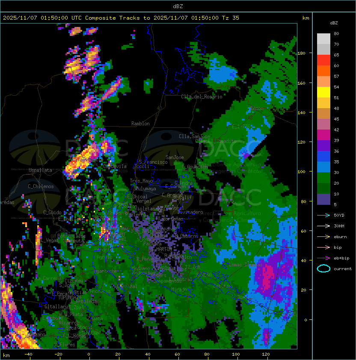Select the magenta swatch below 42 label
The width and height of the screenshot is (356, 360).
(x=323, y=135)
